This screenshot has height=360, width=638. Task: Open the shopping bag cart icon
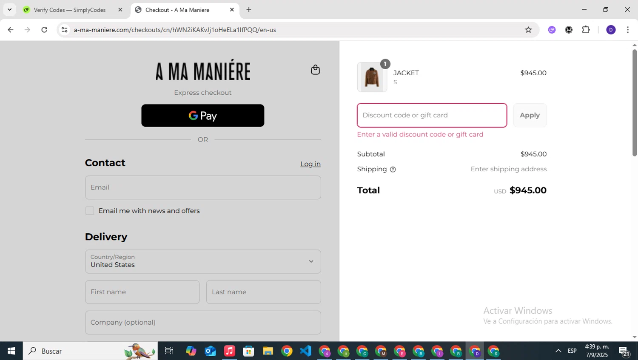point(315,70)
